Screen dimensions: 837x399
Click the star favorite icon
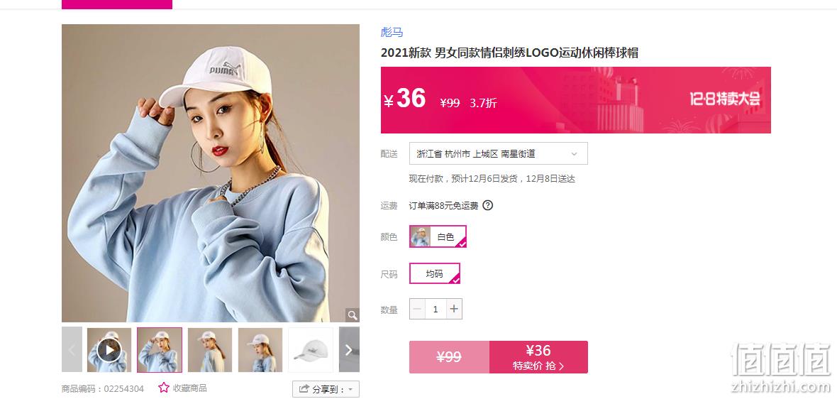point(164,388)
